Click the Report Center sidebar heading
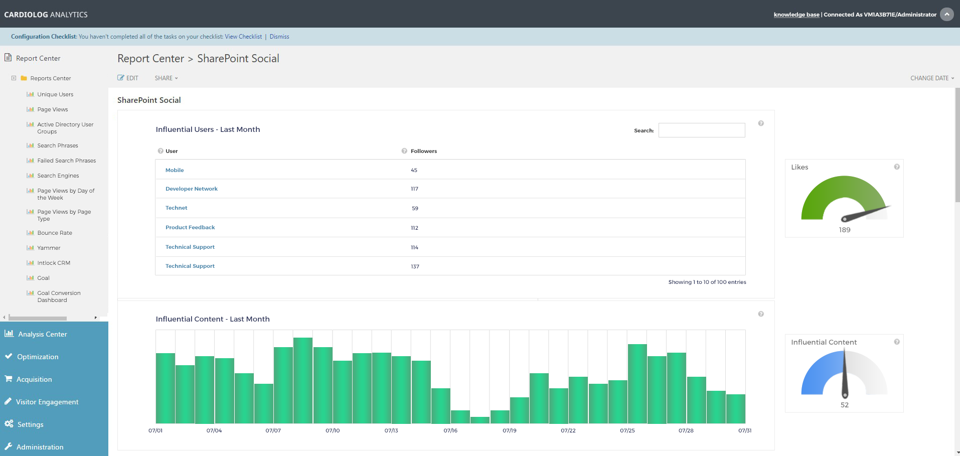 tap(38, 58)
